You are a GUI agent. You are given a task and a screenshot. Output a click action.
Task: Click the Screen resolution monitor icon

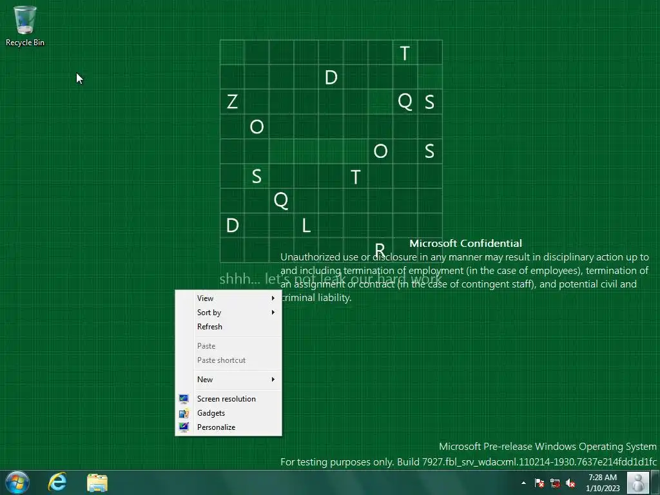pyautogui.click(x=184, y=398)
